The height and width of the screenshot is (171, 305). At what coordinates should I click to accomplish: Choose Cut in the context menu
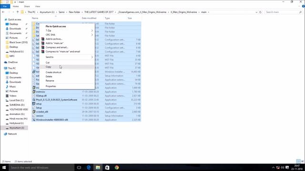pos(67,63)
